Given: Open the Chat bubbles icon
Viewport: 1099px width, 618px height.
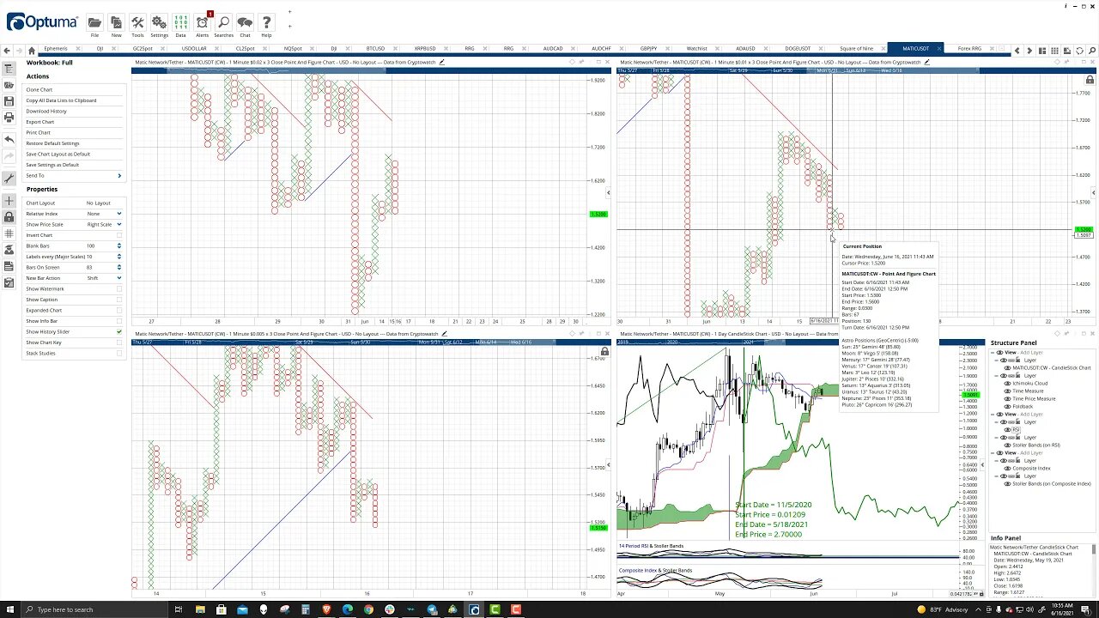Looking at the screenshot, I should coord(245,23).
